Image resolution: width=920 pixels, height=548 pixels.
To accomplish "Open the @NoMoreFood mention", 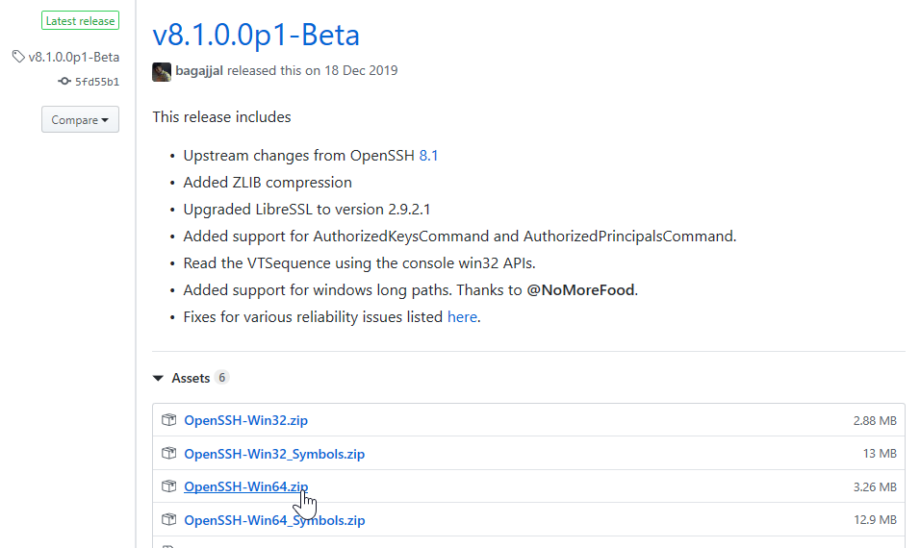I will click(x=580, y=290).
